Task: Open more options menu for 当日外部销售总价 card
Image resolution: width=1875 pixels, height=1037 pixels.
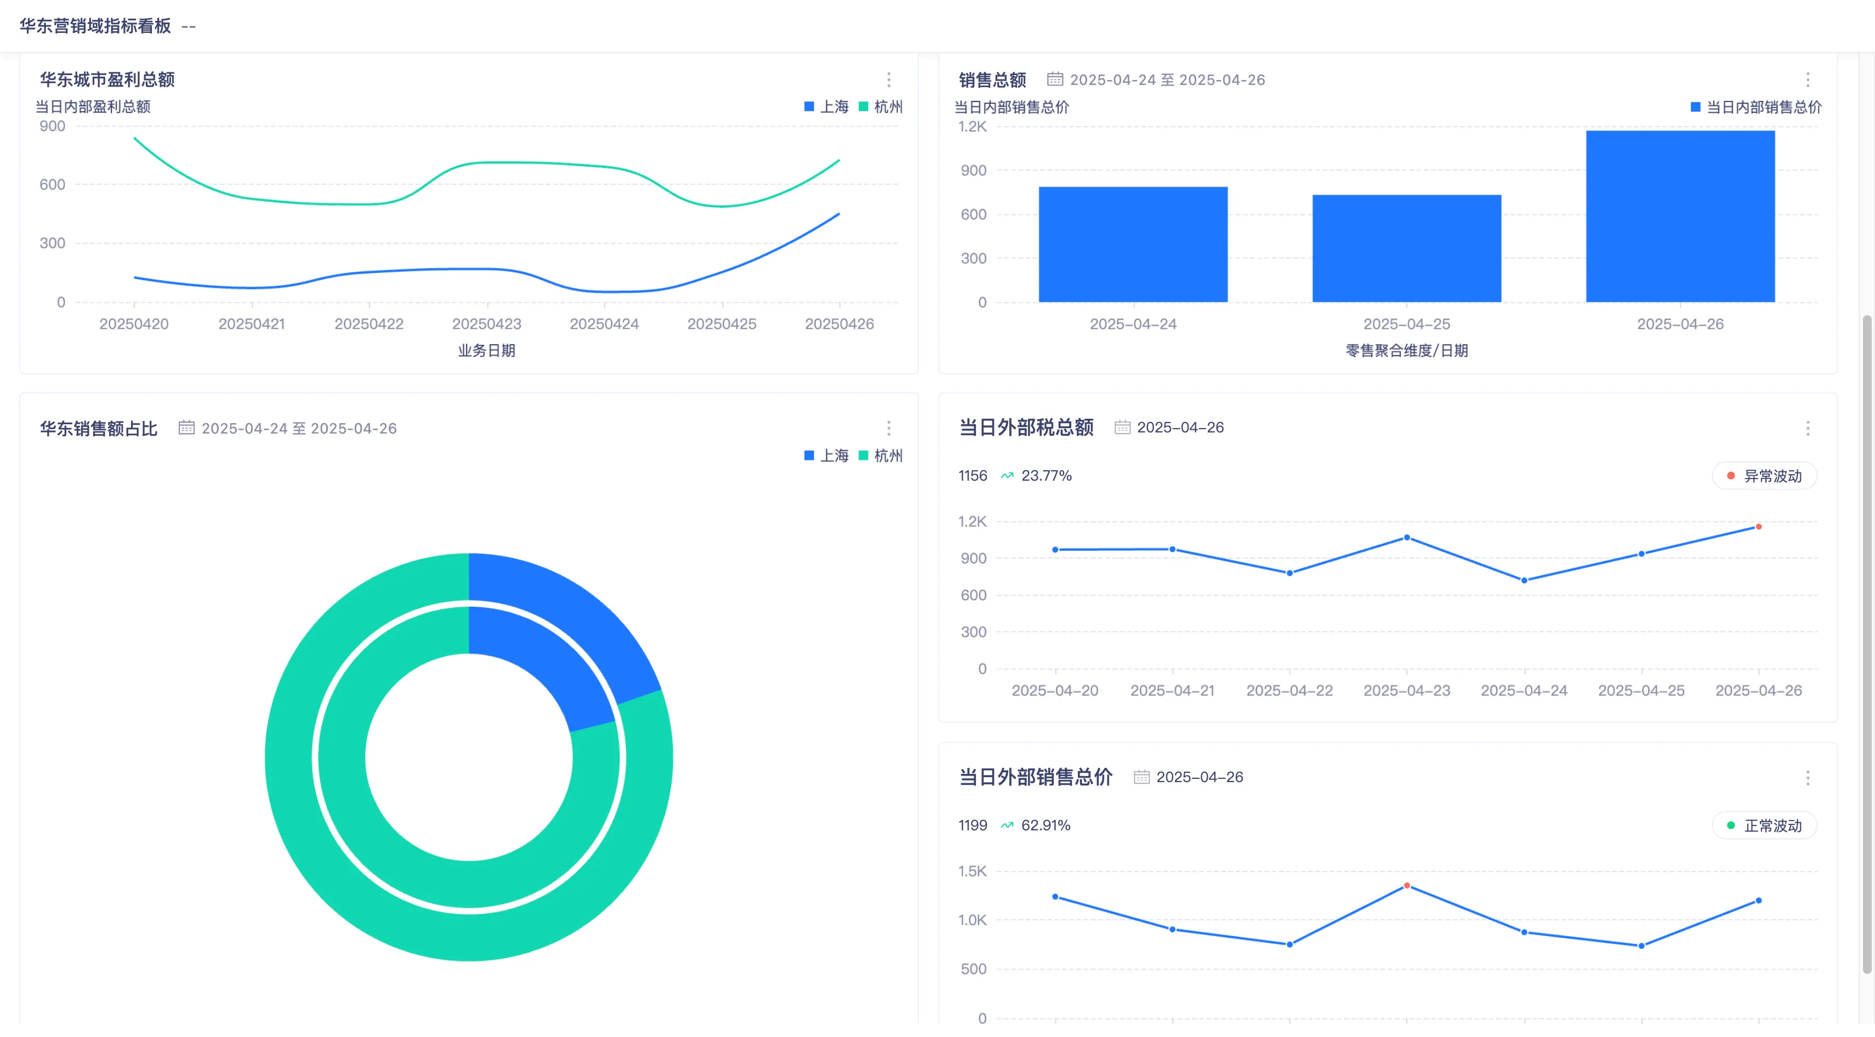Action: (1808, 778)
